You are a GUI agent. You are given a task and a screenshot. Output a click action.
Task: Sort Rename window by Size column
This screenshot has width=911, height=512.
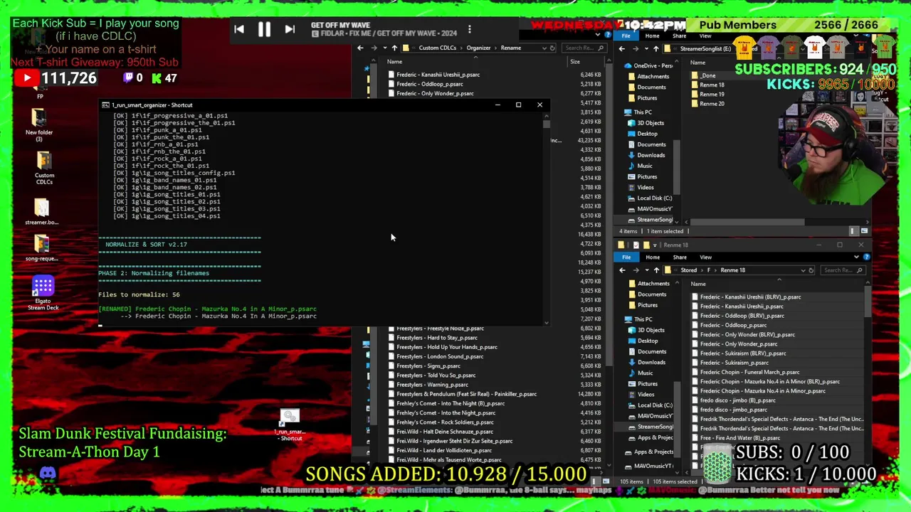[574, 61]
